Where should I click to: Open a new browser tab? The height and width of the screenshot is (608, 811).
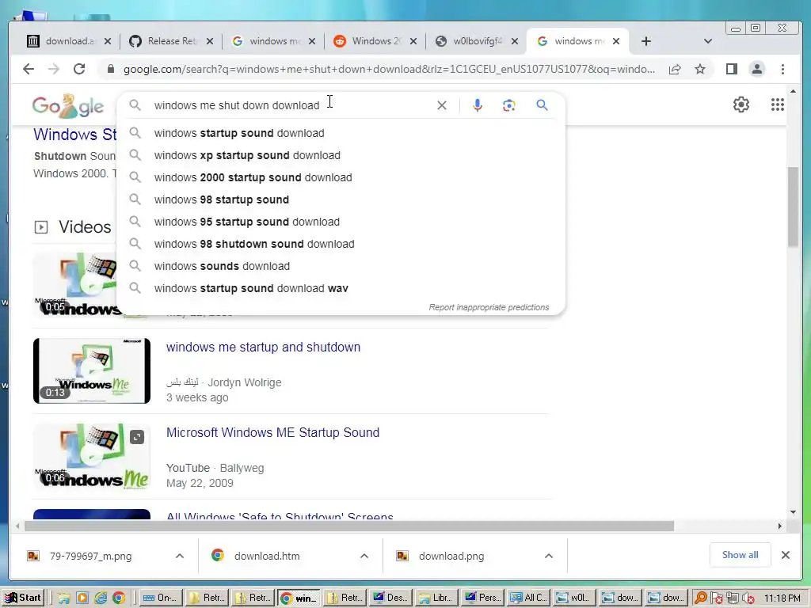646,41
